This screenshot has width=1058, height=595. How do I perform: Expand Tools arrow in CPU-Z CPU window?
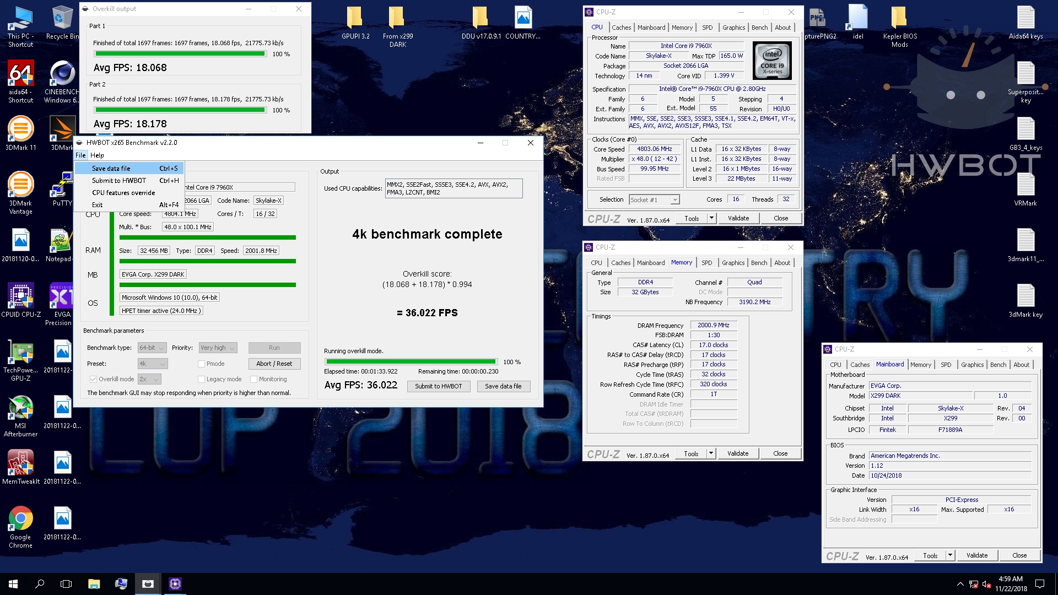[711, 218]
